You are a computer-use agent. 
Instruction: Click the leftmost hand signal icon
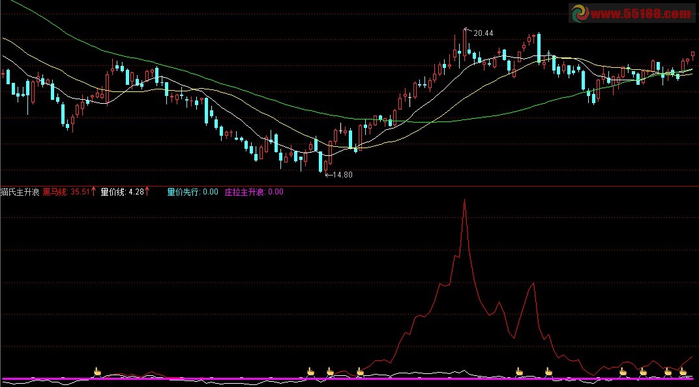click(x=98, y=372)
